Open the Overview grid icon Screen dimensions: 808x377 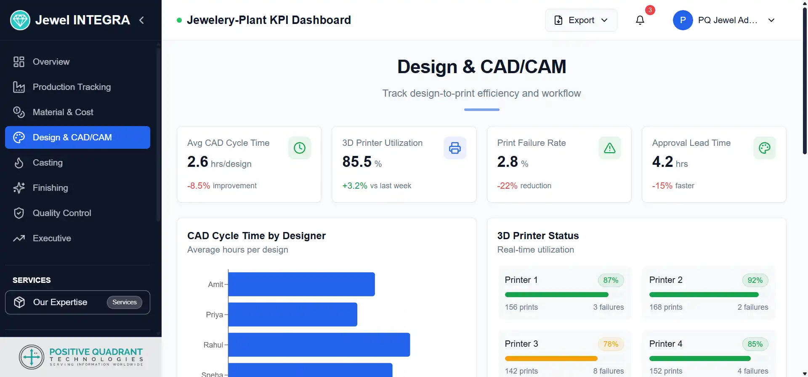point(19,62)
